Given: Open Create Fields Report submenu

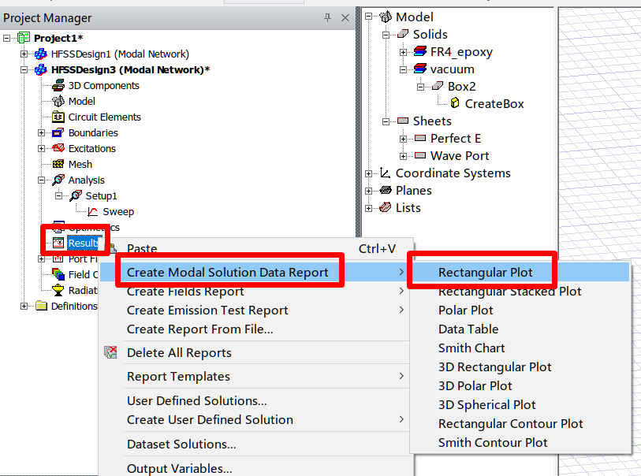Looking at the screenshot, I should click(x=256, y=292).
